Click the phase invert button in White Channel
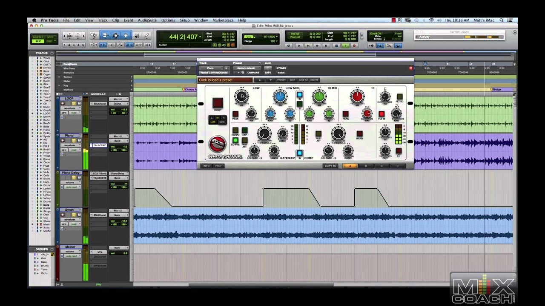The width and height of the screenshot is (545, 306). click(399, 151)
